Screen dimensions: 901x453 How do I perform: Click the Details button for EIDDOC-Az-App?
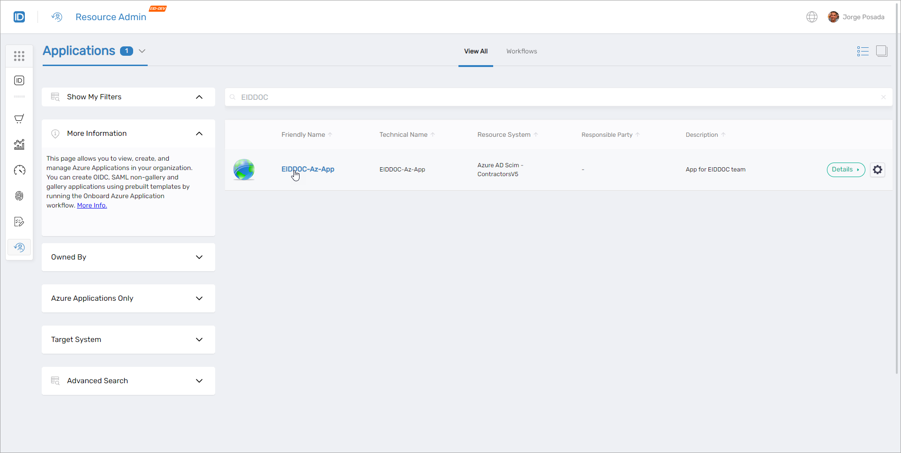tap(845, 170)
